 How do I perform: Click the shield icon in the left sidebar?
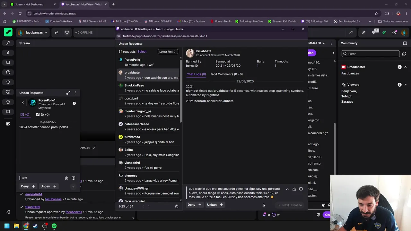tap(8, 82)
